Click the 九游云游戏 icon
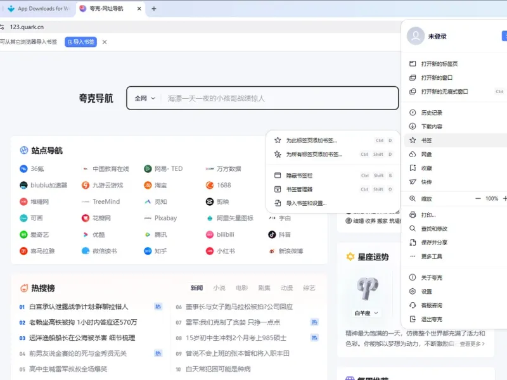Screen dimensions: 507x380 pos(86,185)
